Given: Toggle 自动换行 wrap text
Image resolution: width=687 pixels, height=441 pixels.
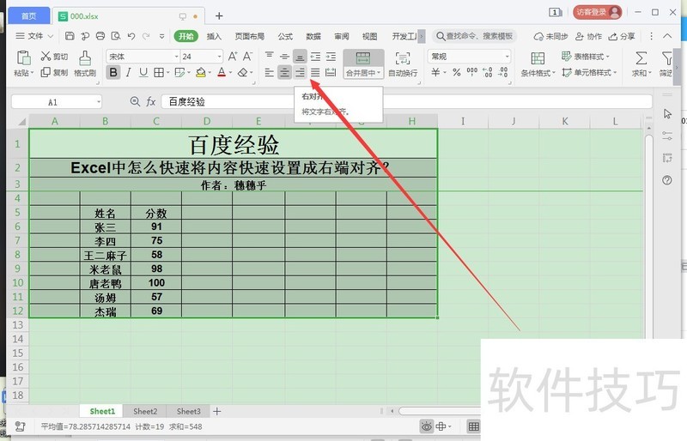Looking at the screenshot, I should coord(403,64).
